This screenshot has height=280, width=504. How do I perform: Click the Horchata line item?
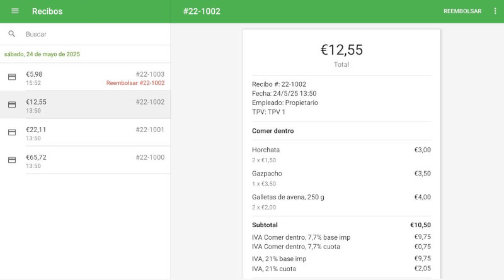[266, 150]
